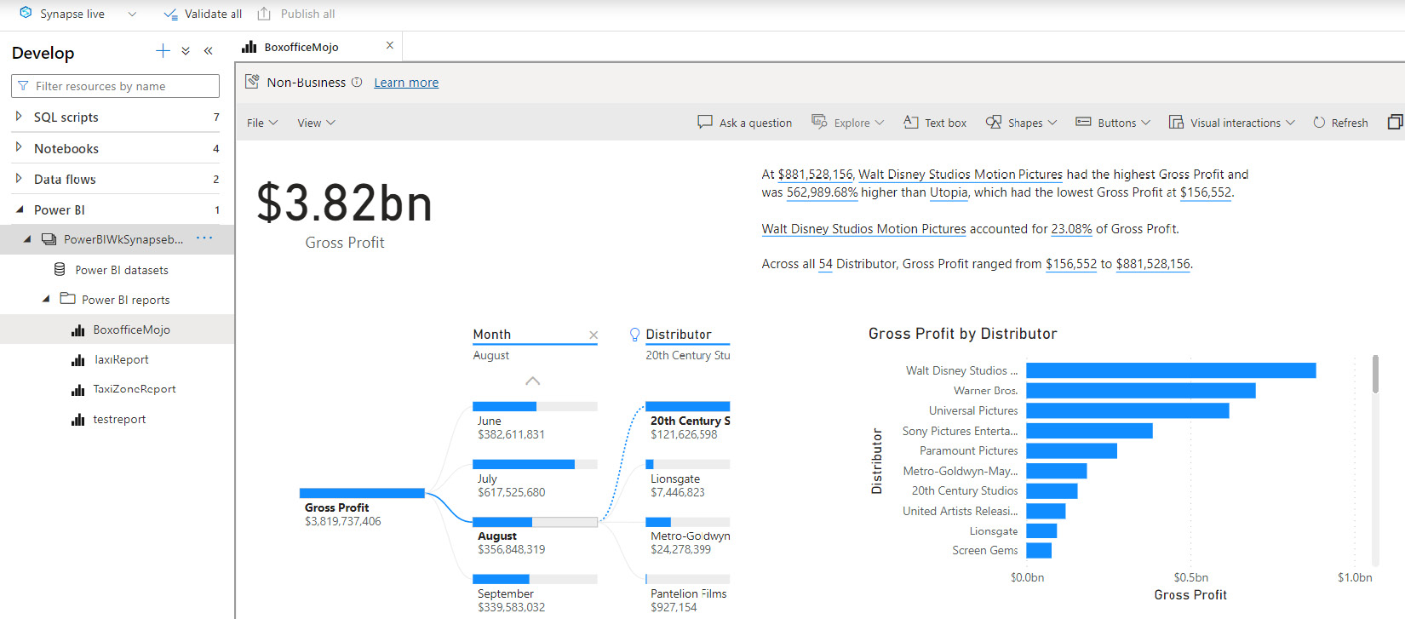Close the BoxofficeMojo tab
Viewport: 1405px width, 619px height.
tap(390, 46)
